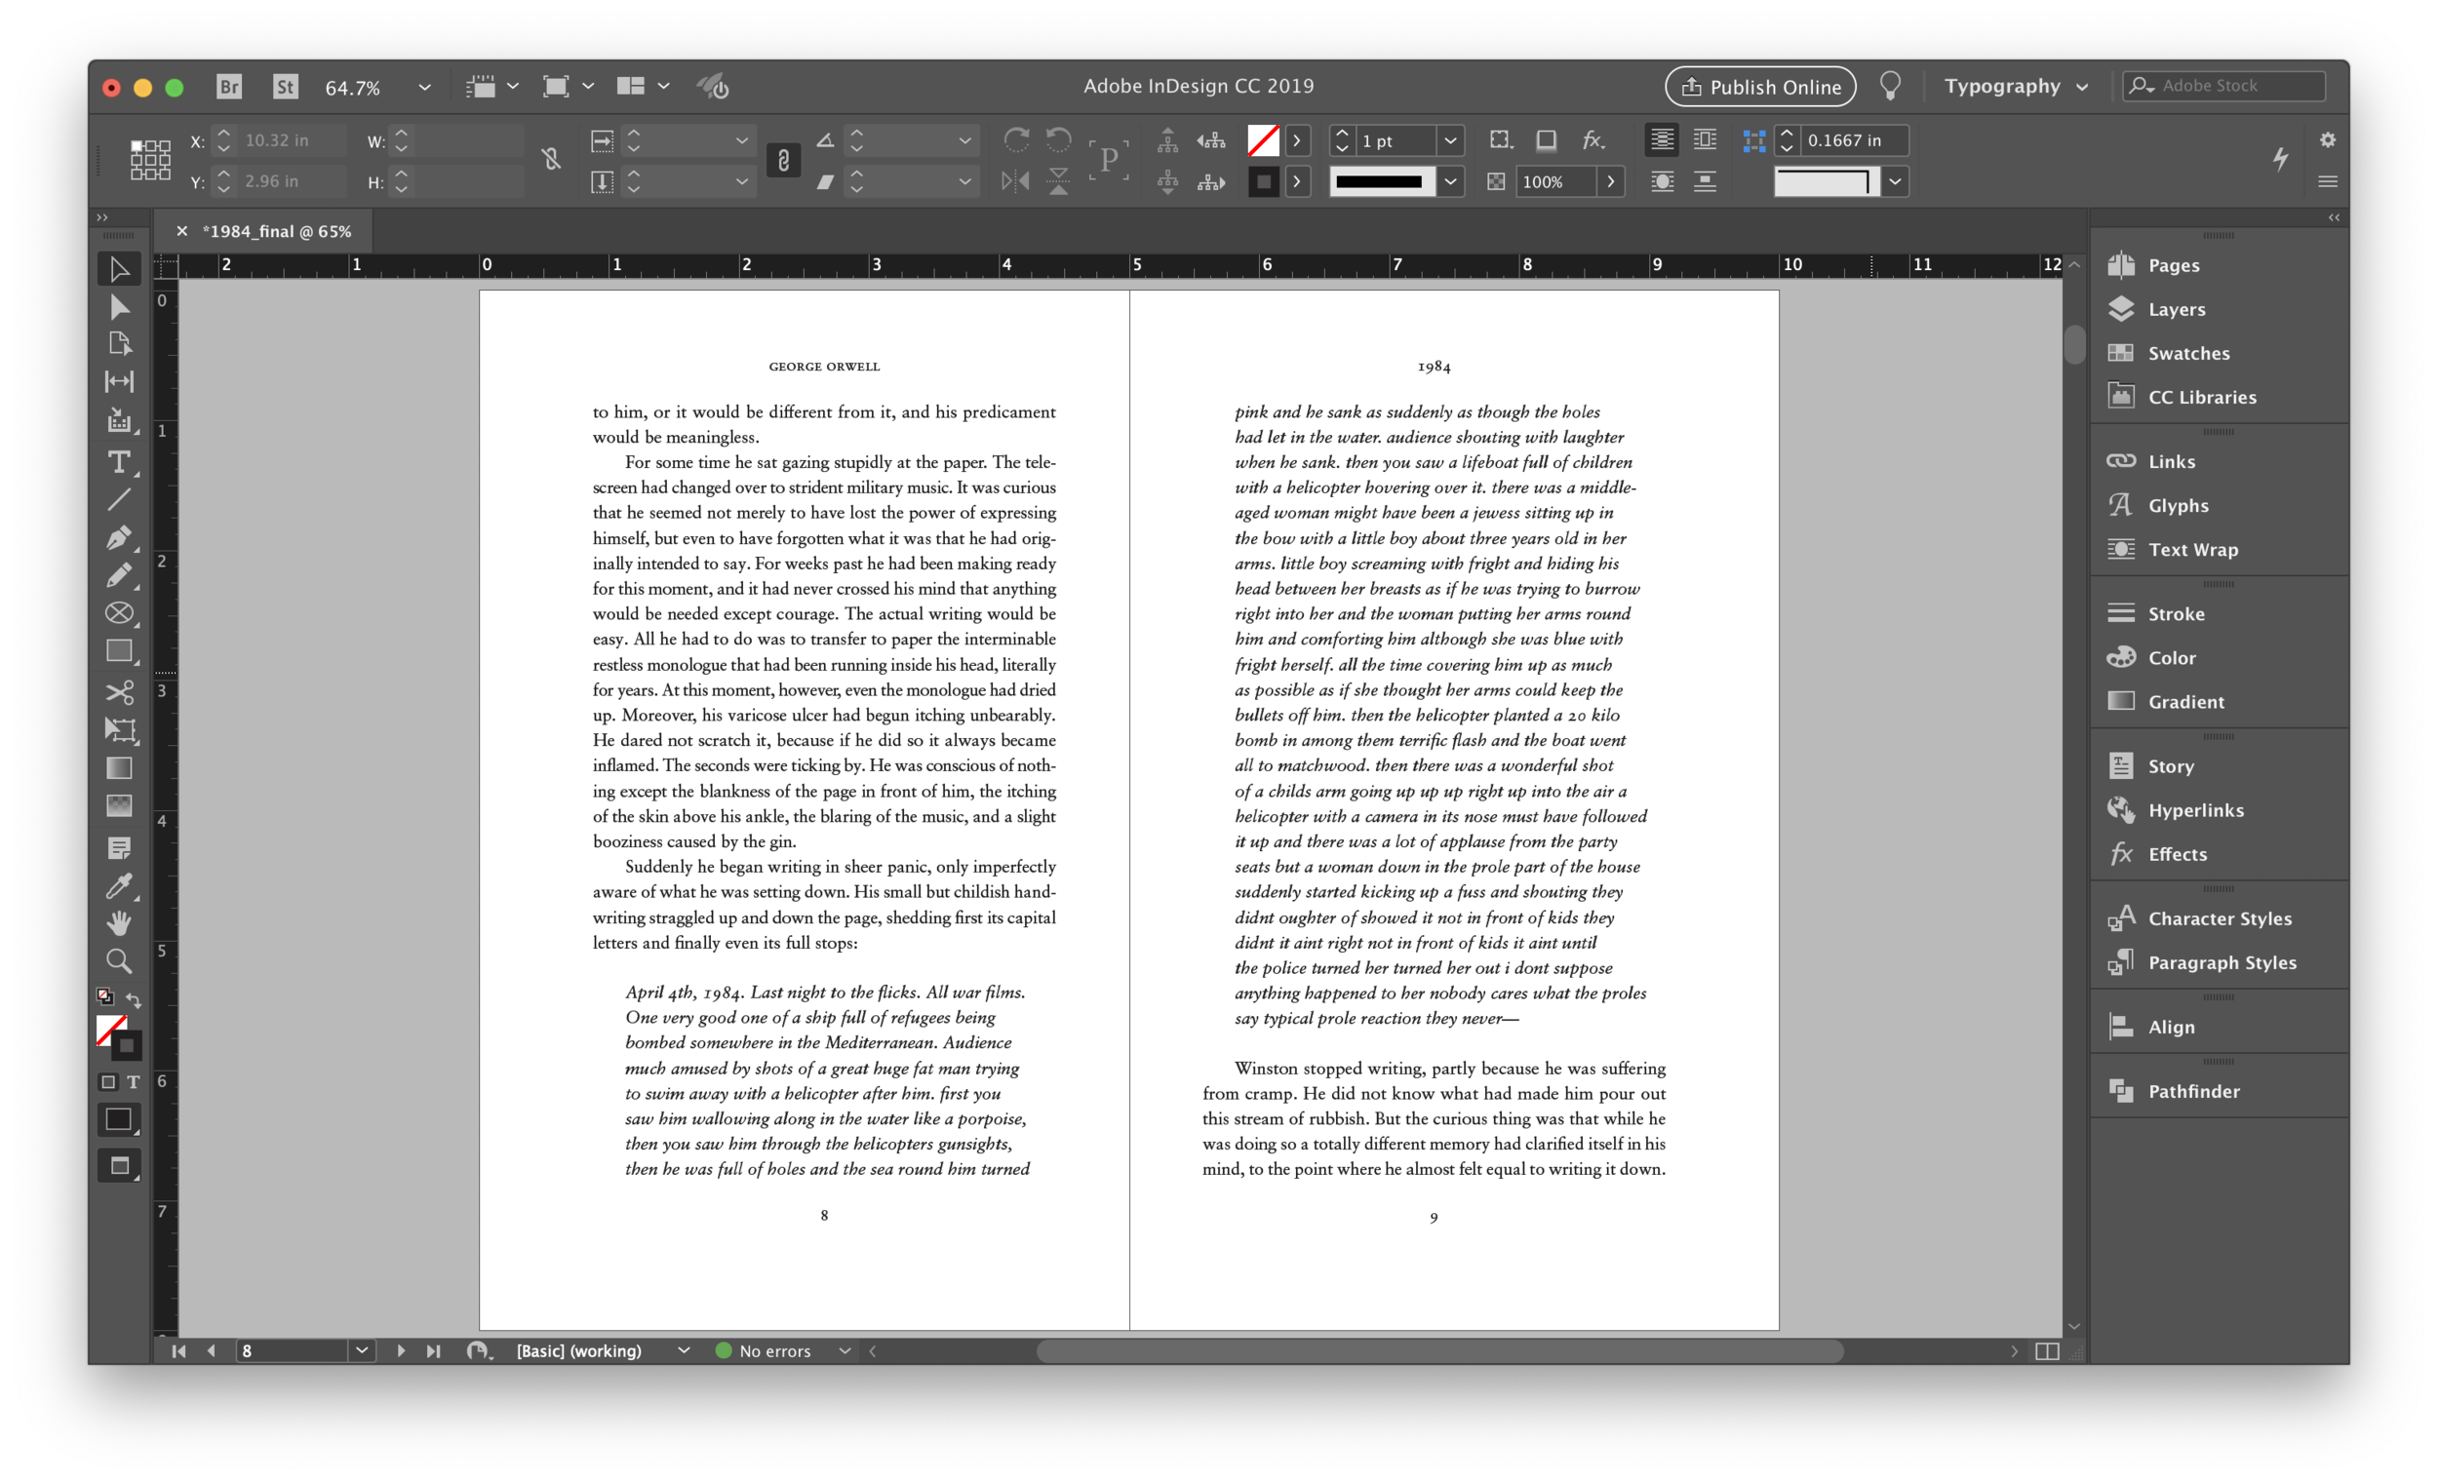The image size is (2438, 1481).
Task: Open the stroke weight dropdown
Action: pos(1450,140)
